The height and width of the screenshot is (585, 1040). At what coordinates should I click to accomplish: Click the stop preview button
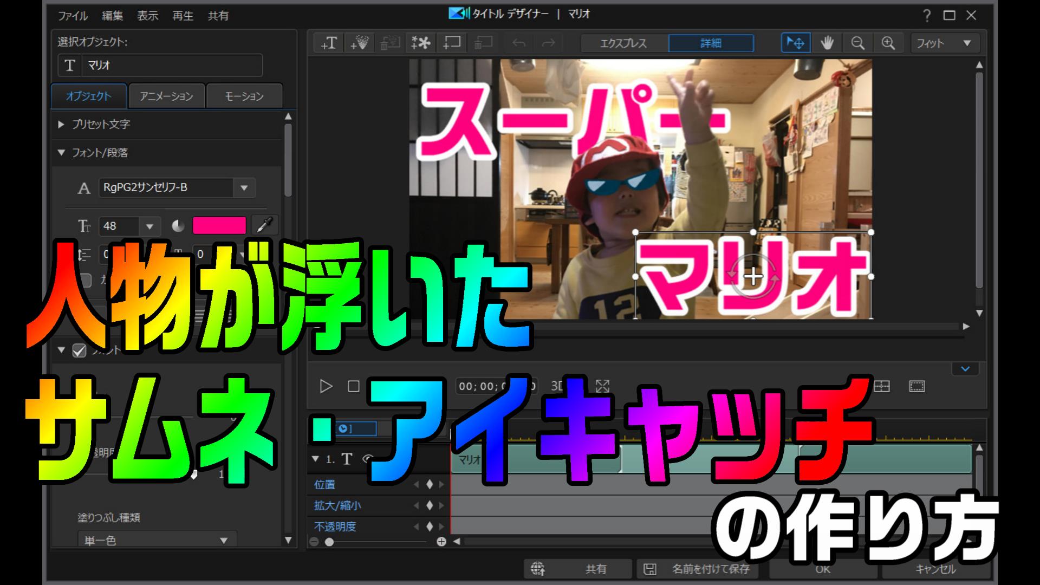[353, 386]
